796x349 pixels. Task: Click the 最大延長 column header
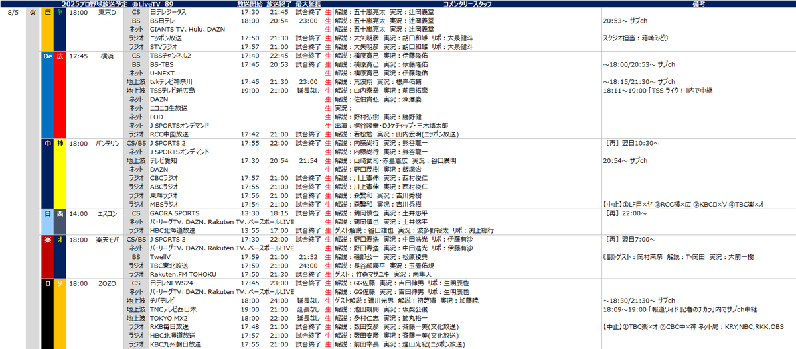pos(308,3)
